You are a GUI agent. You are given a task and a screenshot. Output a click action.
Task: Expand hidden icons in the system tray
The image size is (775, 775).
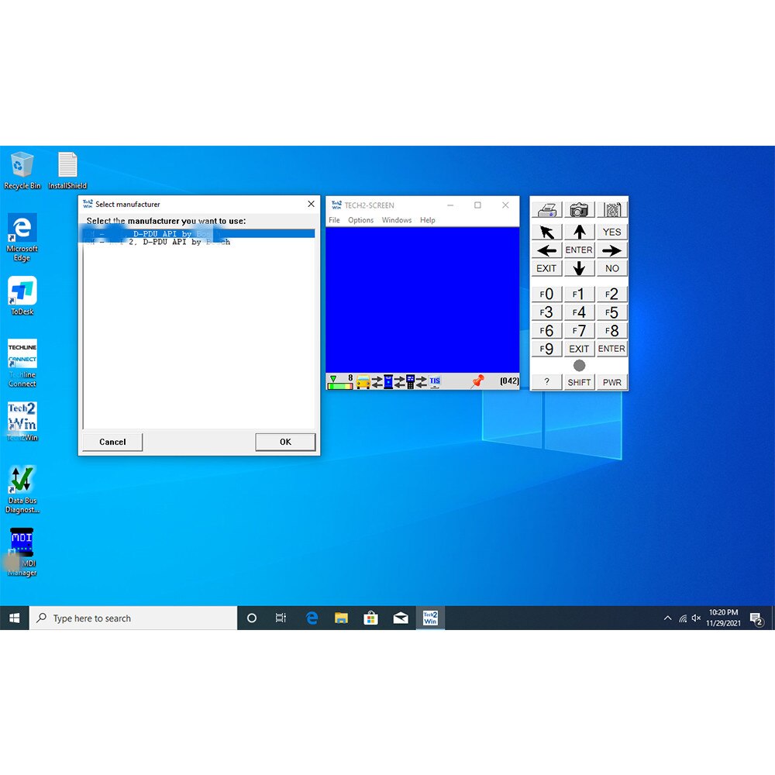click(x=667, y=618)
